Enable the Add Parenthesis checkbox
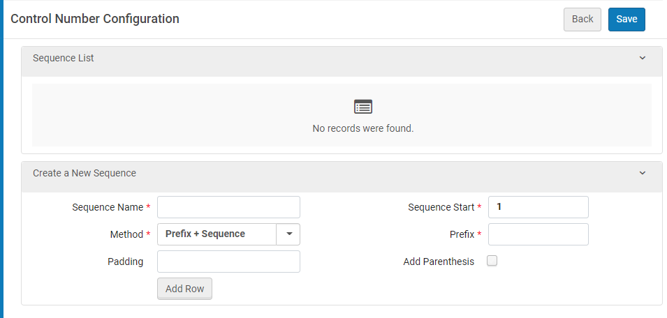Screen dimensions: 667x318 [492, 262]
